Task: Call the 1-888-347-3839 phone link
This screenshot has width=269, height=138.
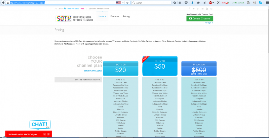Action: (x=73, y=8)
